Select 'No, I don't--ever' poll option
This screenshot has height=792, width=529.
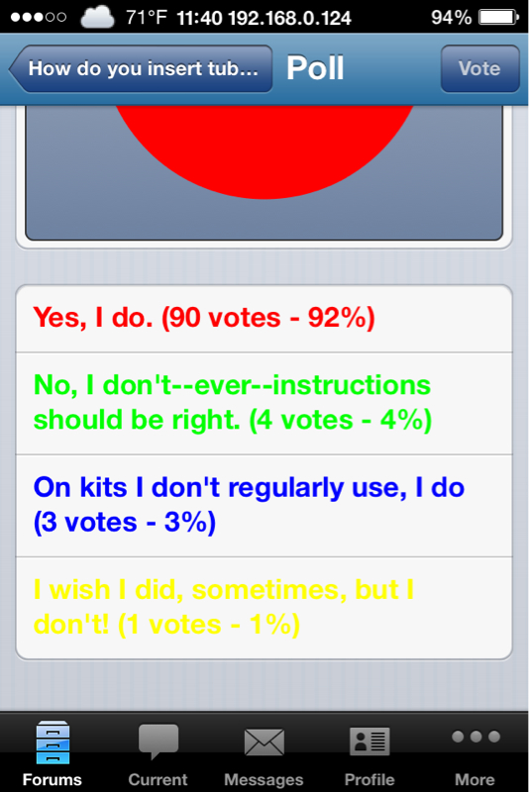pos(264,403)
